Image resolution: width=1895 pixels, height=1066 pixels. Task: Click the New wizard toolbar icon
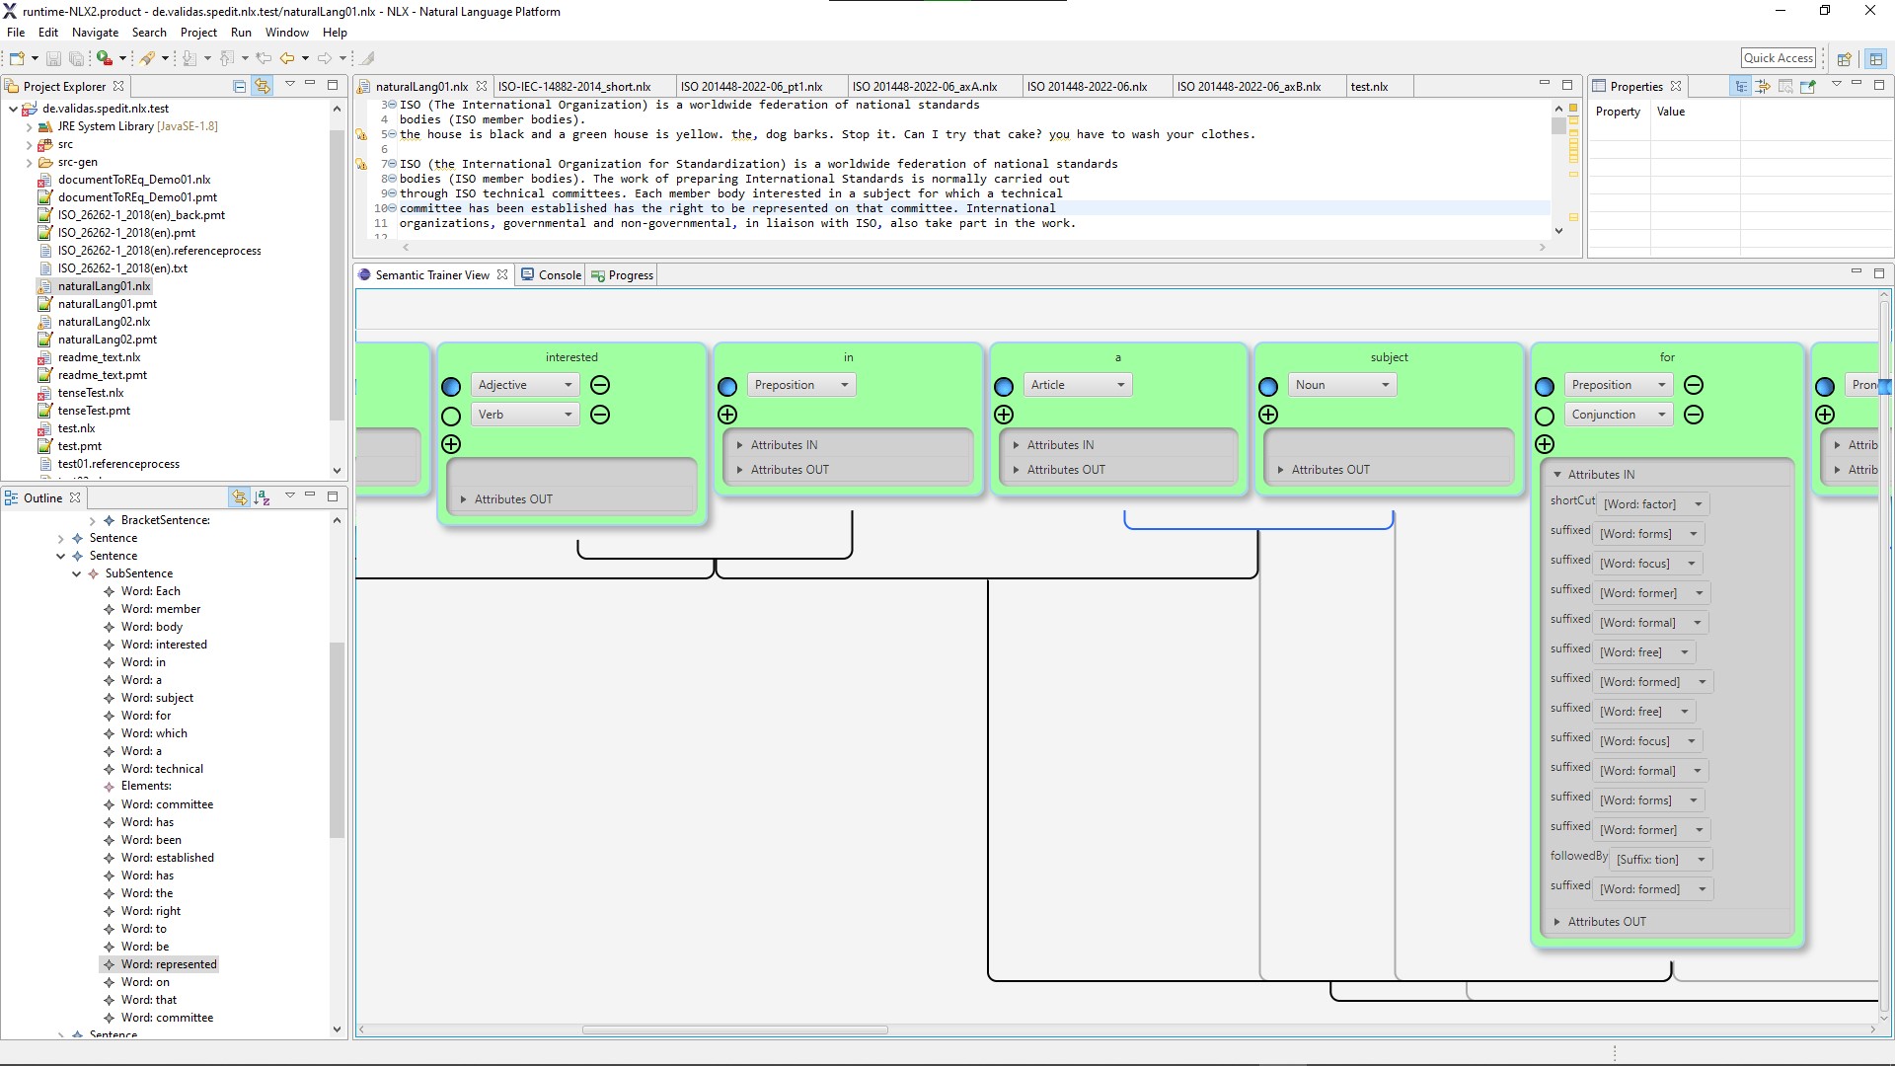tap(17, 58)
